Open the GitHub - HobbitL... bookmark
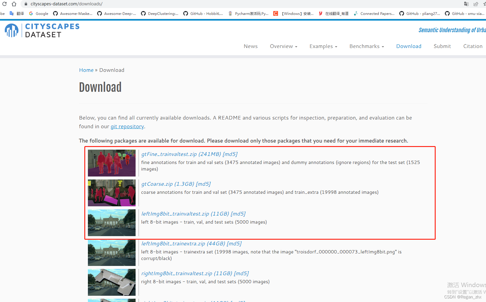This screenshot has height=302, width=486. [x=203, y=13]
